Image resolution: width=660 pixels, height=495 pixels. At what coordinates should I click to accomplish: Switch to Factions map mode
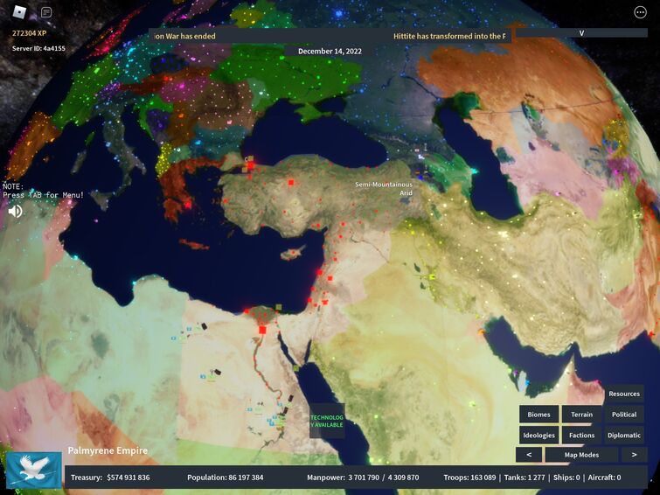click(581, 436)
